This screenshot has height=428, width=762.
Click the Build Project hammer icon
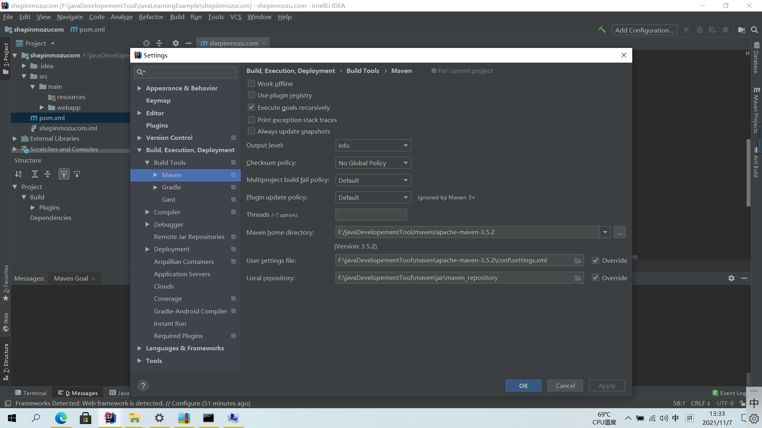602,30
